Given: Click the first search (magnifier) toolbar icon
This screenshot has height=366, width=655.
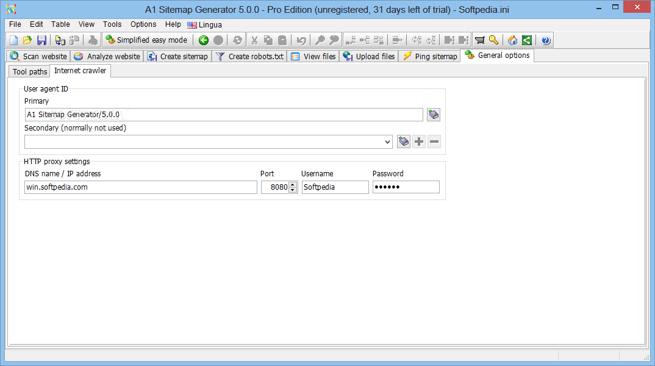Looking at the screenshot, I should pos(320,40).
